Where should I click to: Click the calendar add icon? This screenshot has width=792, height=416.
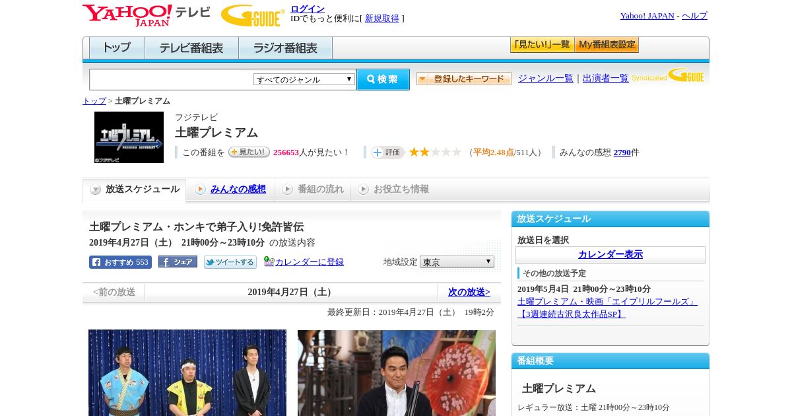[x=269, y=261]
